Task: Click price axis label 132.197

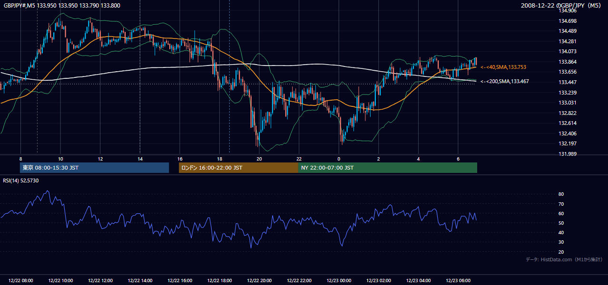Action: (x=568, y=143)
